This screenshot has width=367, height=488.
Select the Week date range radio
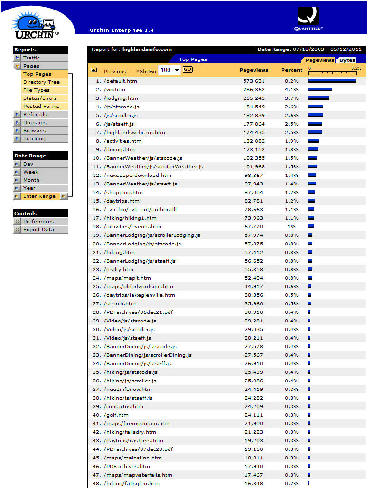pyautogui.click(x=17, y=172)
